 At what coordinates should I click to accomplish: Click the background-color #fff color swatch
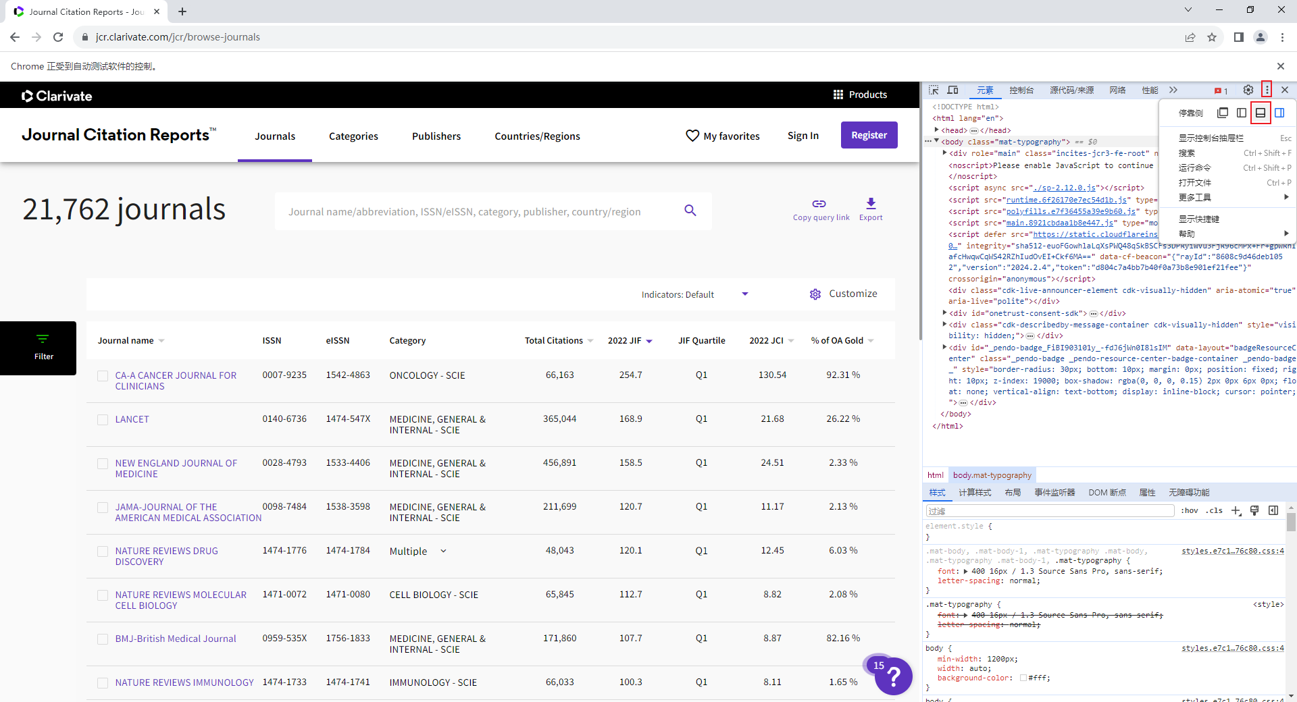pyautogui.click(x=1023, y=678)
